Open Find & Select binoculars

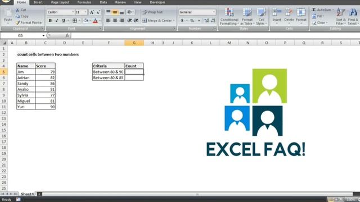point(353,16)
